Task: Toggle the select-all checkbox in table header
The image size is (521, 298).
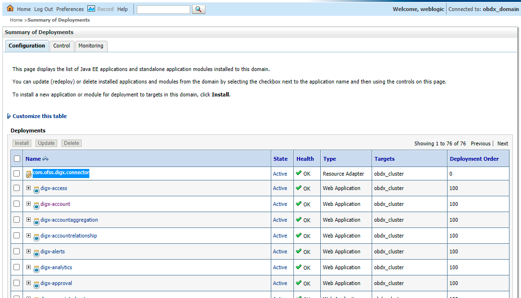Action: (17, 159)
